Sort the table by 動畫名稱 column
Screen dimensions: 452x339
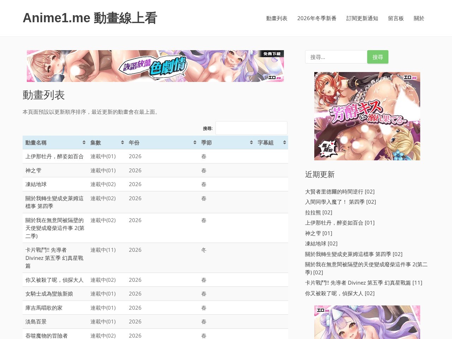(x=53, y=143)
